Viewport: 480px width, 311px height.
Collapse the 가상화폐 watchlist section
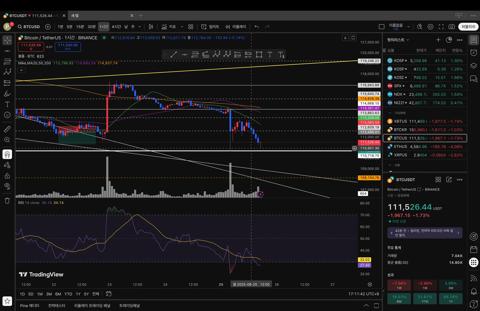coord(390,113)
